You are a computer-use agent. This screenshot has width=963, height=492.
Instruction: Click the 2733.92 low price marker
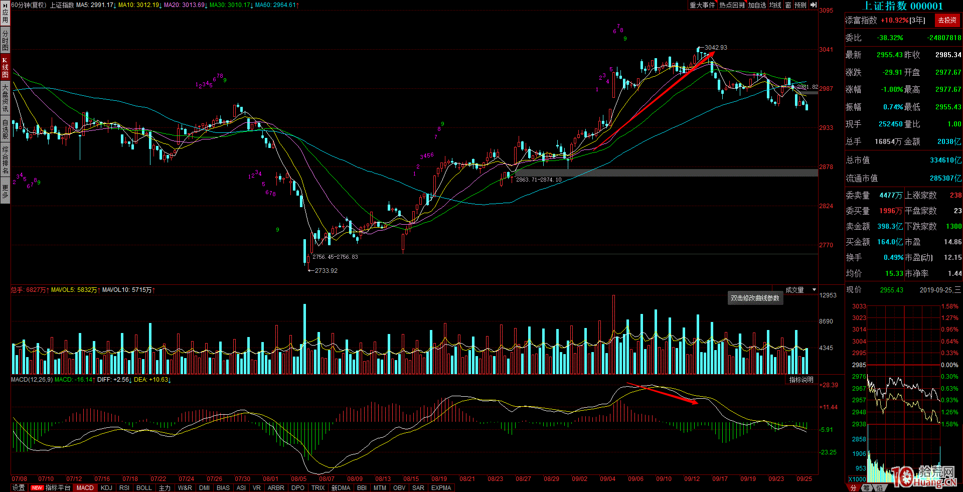(326, 271)
